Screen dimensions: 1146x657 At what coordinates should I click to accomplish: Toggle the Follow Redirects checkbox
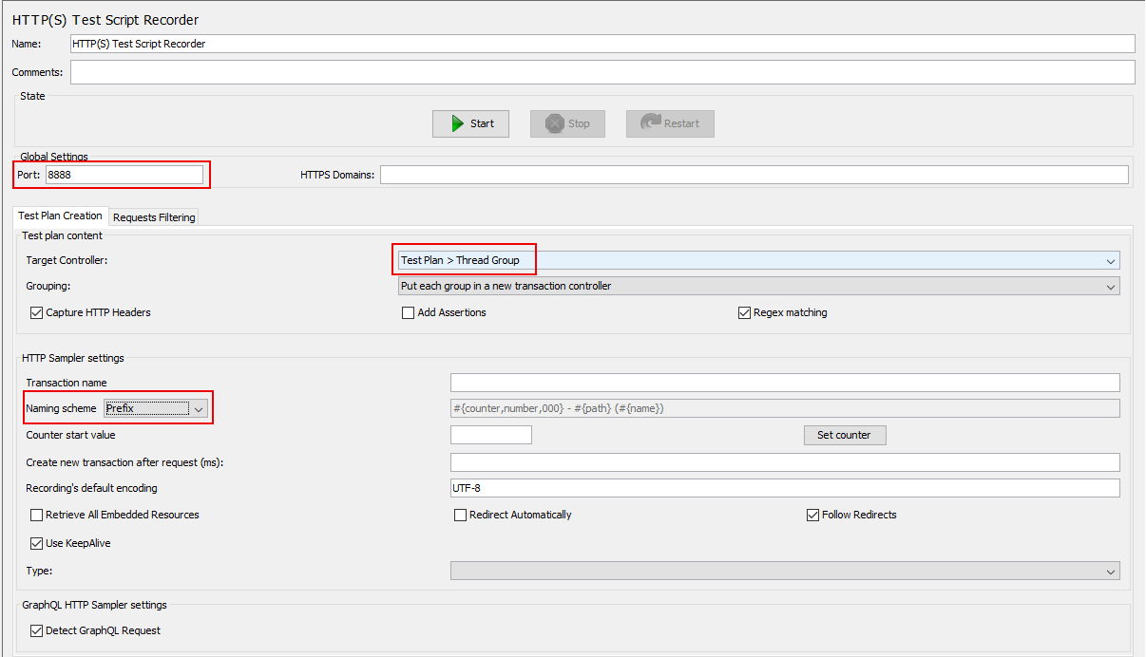pyautogui.click(x=813, y=515)
